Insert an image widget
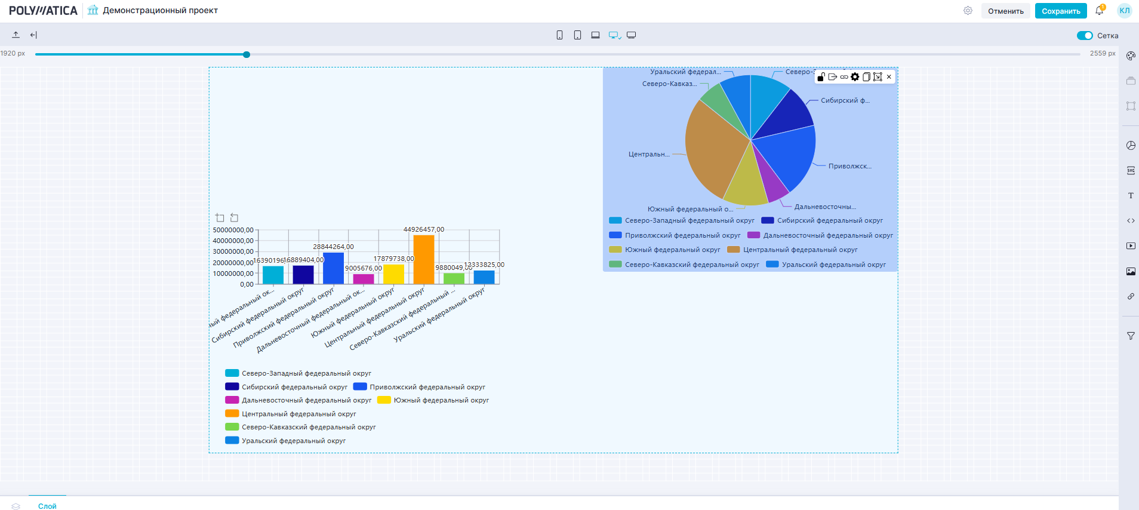The image size is (1139, 510). 1131,272
